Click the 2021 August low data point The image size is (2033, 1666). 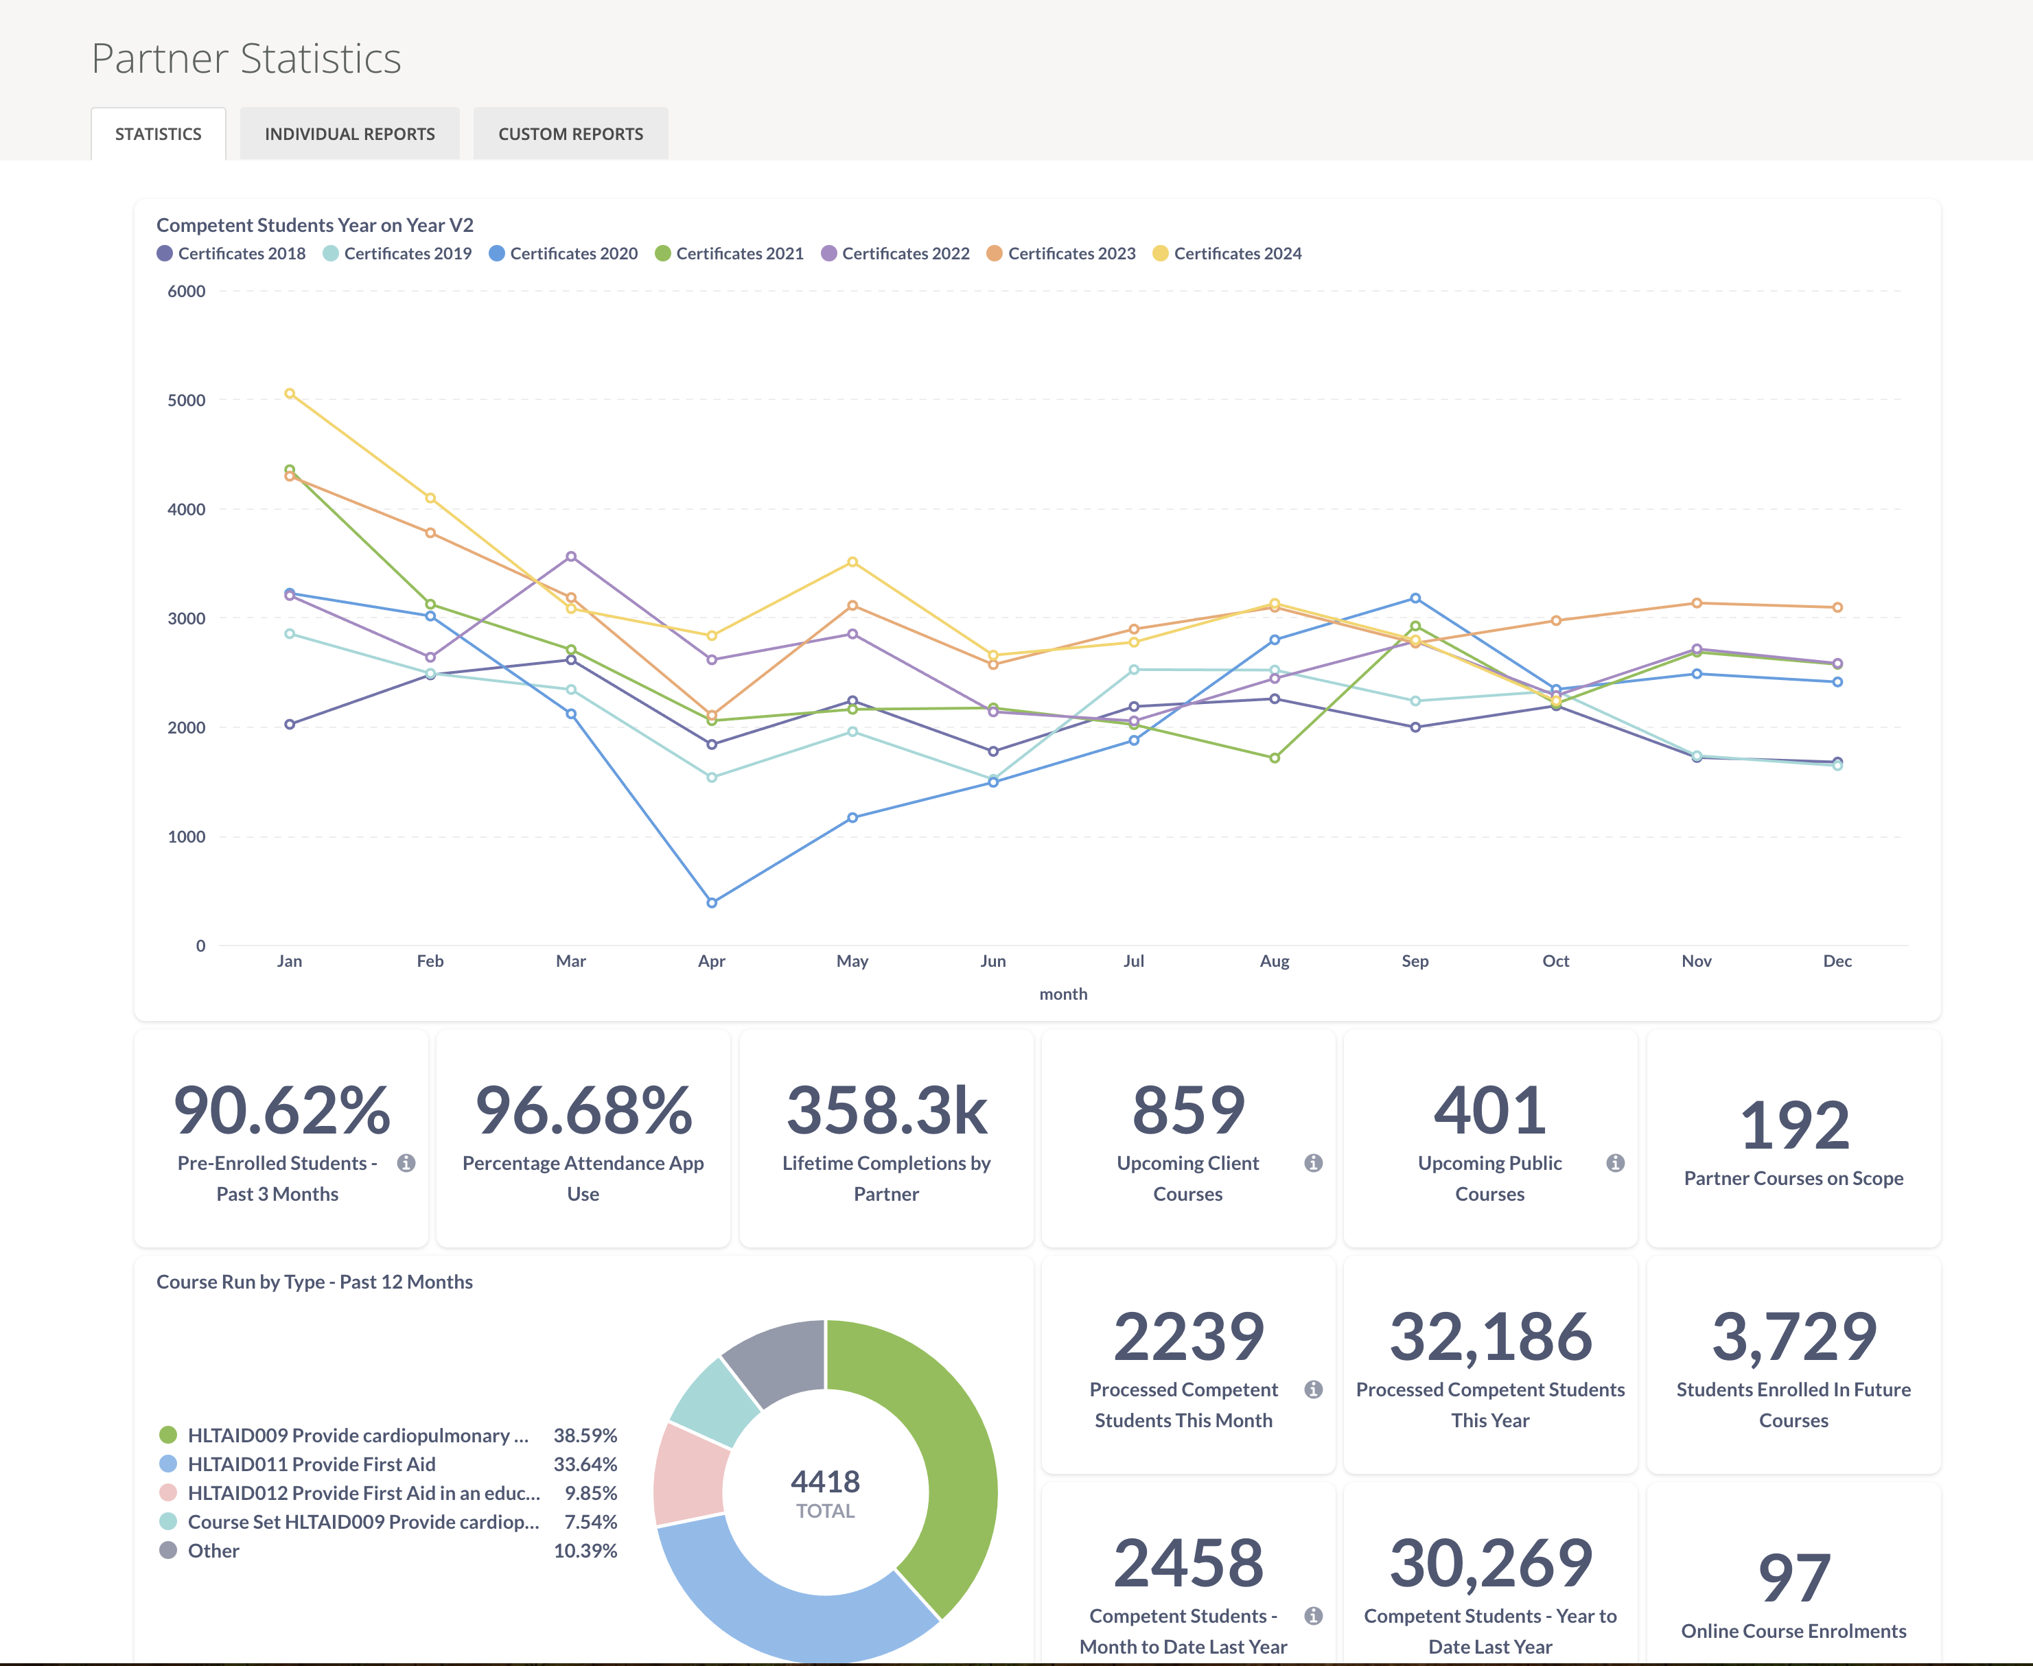coord(1275,758)
